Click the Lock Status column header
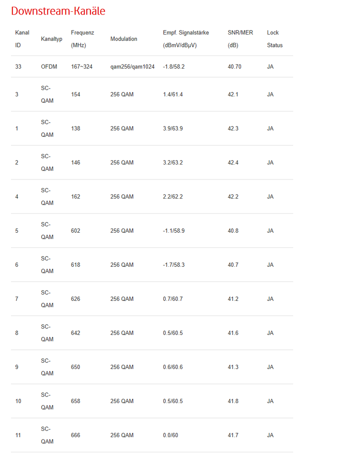 coord(274,39)
